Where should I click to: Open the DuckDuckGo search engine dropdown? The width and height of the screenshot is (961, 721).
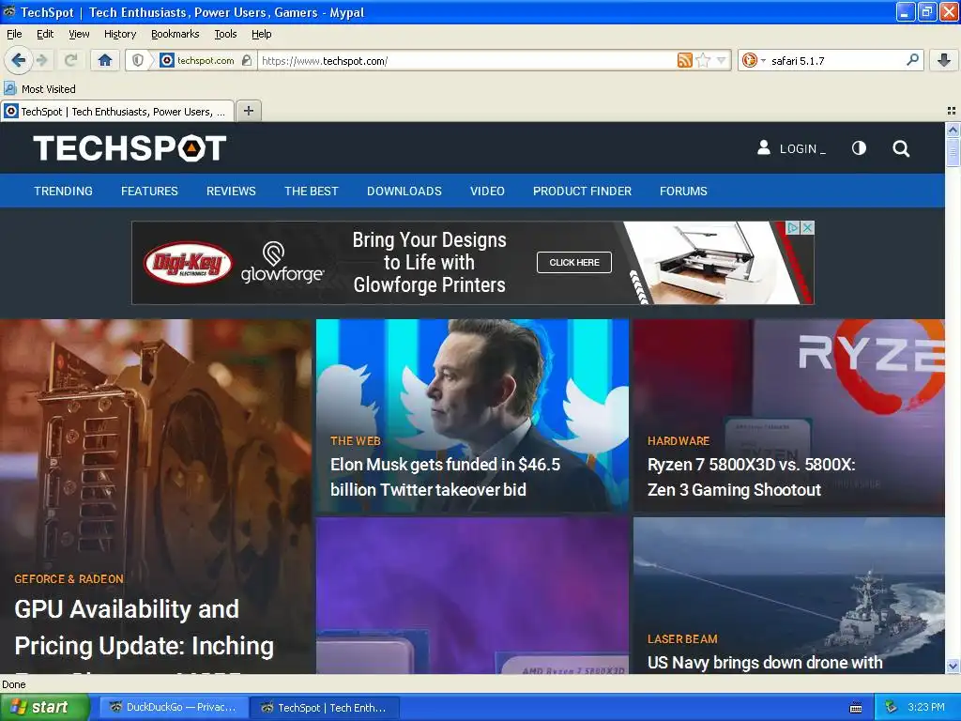click(x=754, y=60)
